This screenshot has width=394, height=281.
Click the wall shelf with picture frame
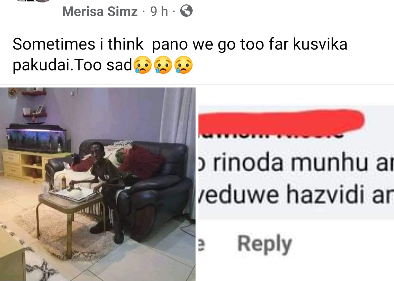click(35, 111)
